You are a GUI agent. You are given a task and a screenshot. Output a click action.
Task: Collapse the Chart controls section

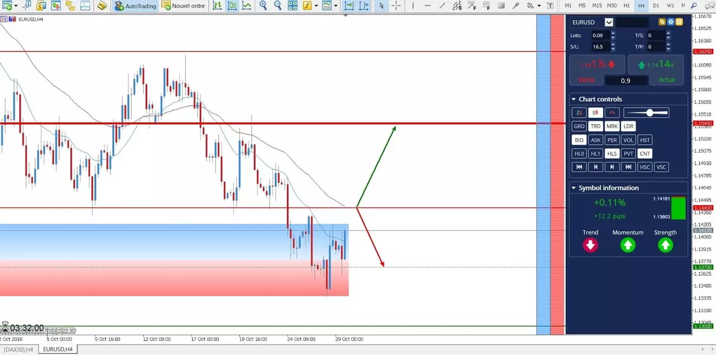tap(573, 99)
